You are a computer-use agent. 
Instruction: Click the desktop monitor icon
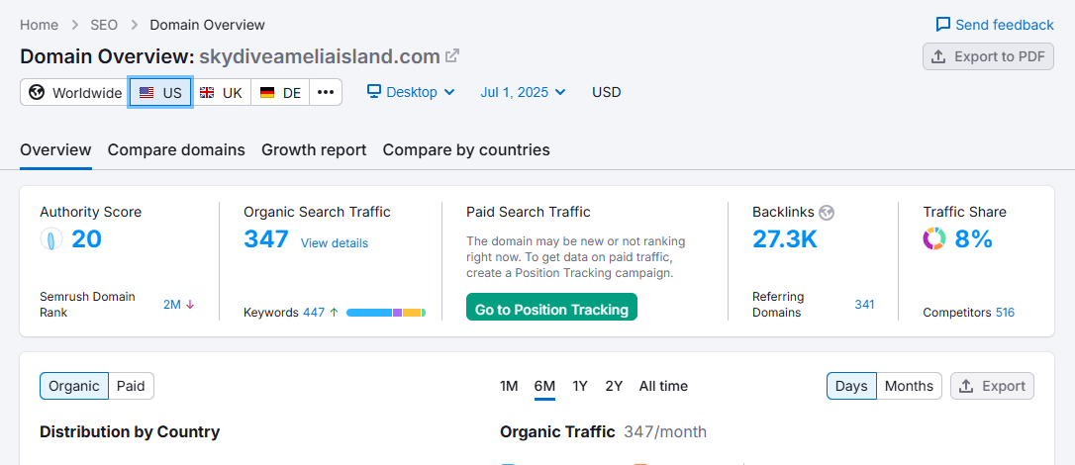click(373, 92)
